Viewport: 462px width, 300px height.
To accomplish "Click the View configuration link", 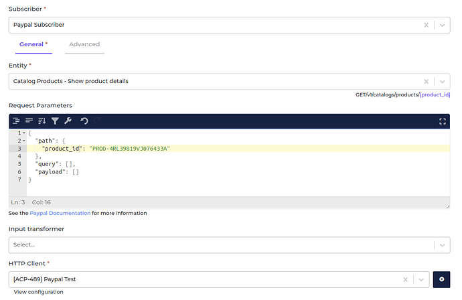I will tap(39, 292).
